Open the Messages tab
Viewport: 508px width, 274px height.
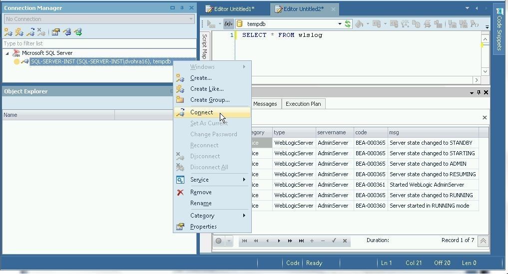pos(265,104)
